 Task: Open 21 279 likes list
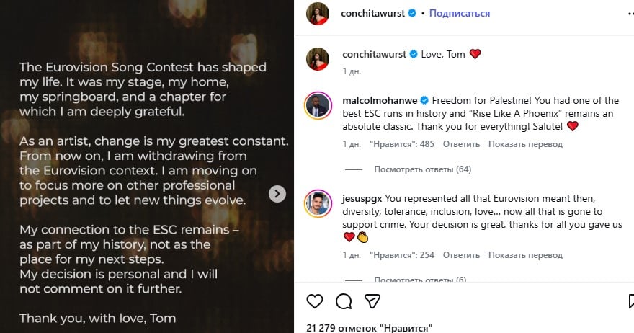(369, 328)
